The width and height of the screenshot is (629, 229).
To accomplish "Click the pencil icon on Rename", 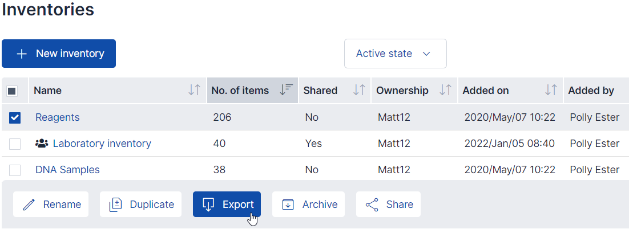I will (x=29, y=205).
